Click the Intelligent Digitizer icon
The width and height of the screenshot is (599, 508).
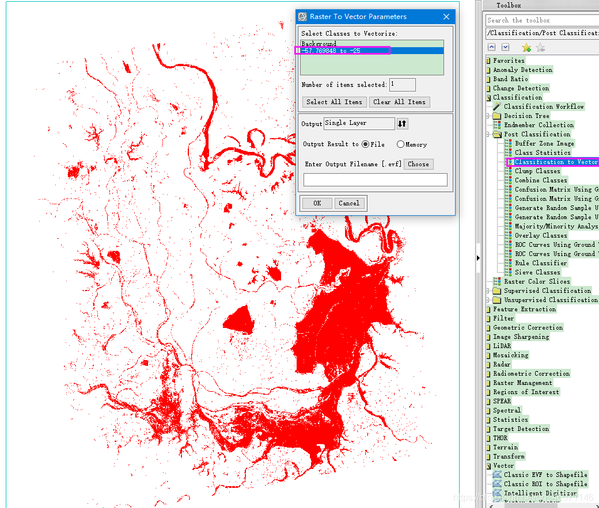[x=497, y=492]
